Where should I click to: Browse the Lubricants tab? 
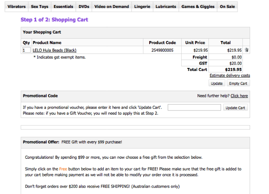(x=166, y=7)
